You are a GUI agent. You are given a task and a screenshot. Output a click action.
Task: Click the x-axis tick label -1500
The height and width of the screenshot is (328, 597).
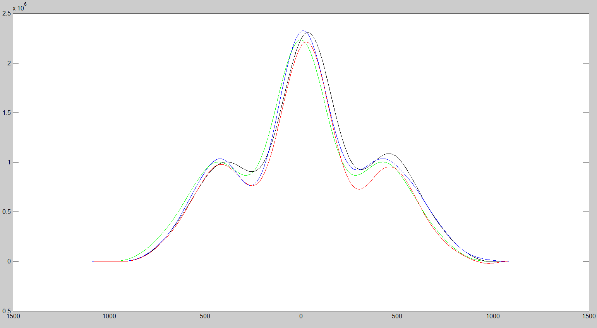point(12,316)
